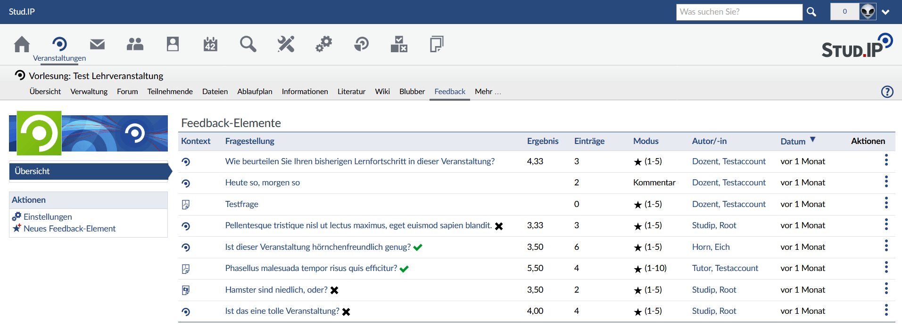This screenshot has height=335, width=902.
Task: Open Neues Feedback-Element link
Action: pyautogui.click(x=69, y=229)
